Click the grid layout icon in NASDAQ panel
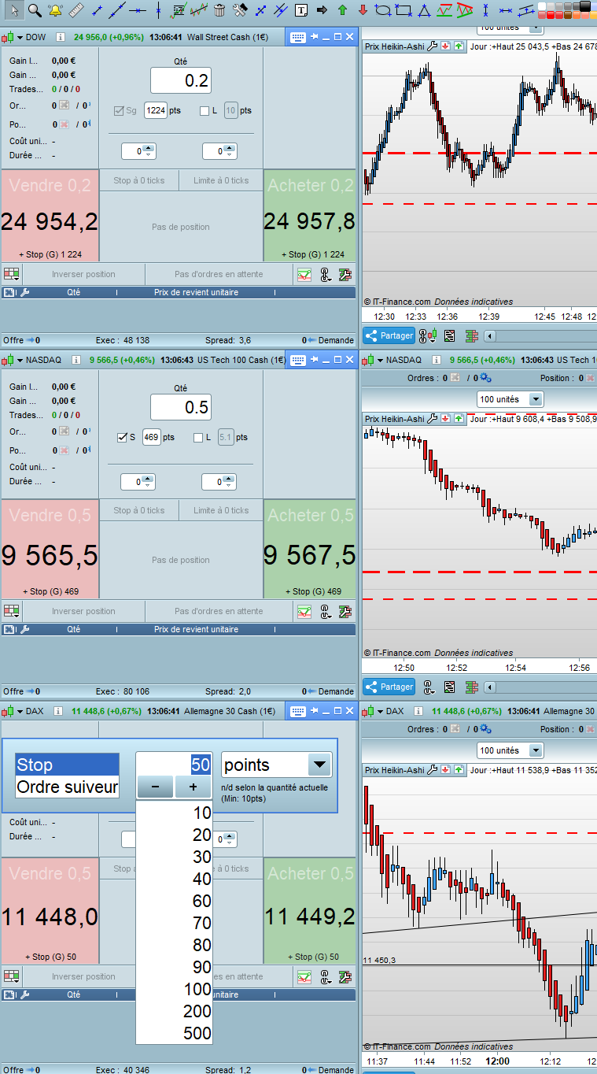 point(11,611)
